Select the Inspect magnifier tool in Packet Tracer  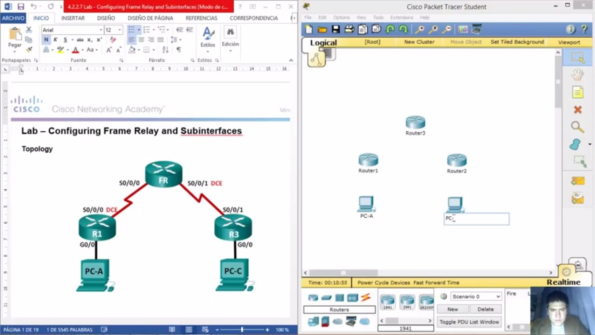[x=578, y=127]
